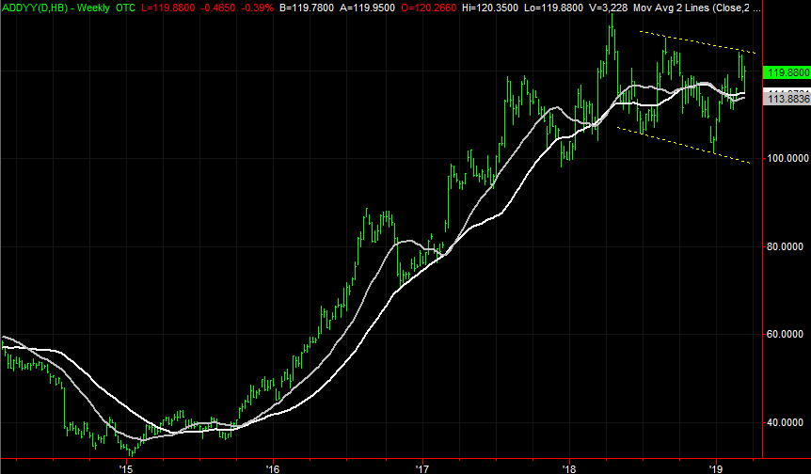The height and width of the screenshot is (474, 811).
Task: Click the '17 year label on time axis
Action: point(422,468)
